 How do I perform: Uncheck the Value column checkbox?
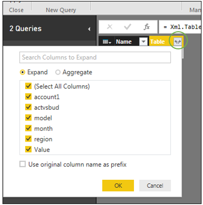click(x=28, y=149)
